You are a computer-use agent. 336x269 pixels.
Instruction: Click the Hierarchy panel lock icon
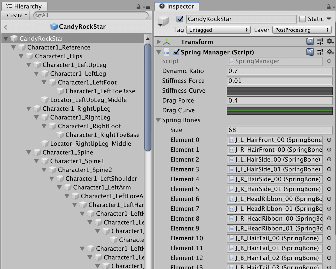[138, 7]
